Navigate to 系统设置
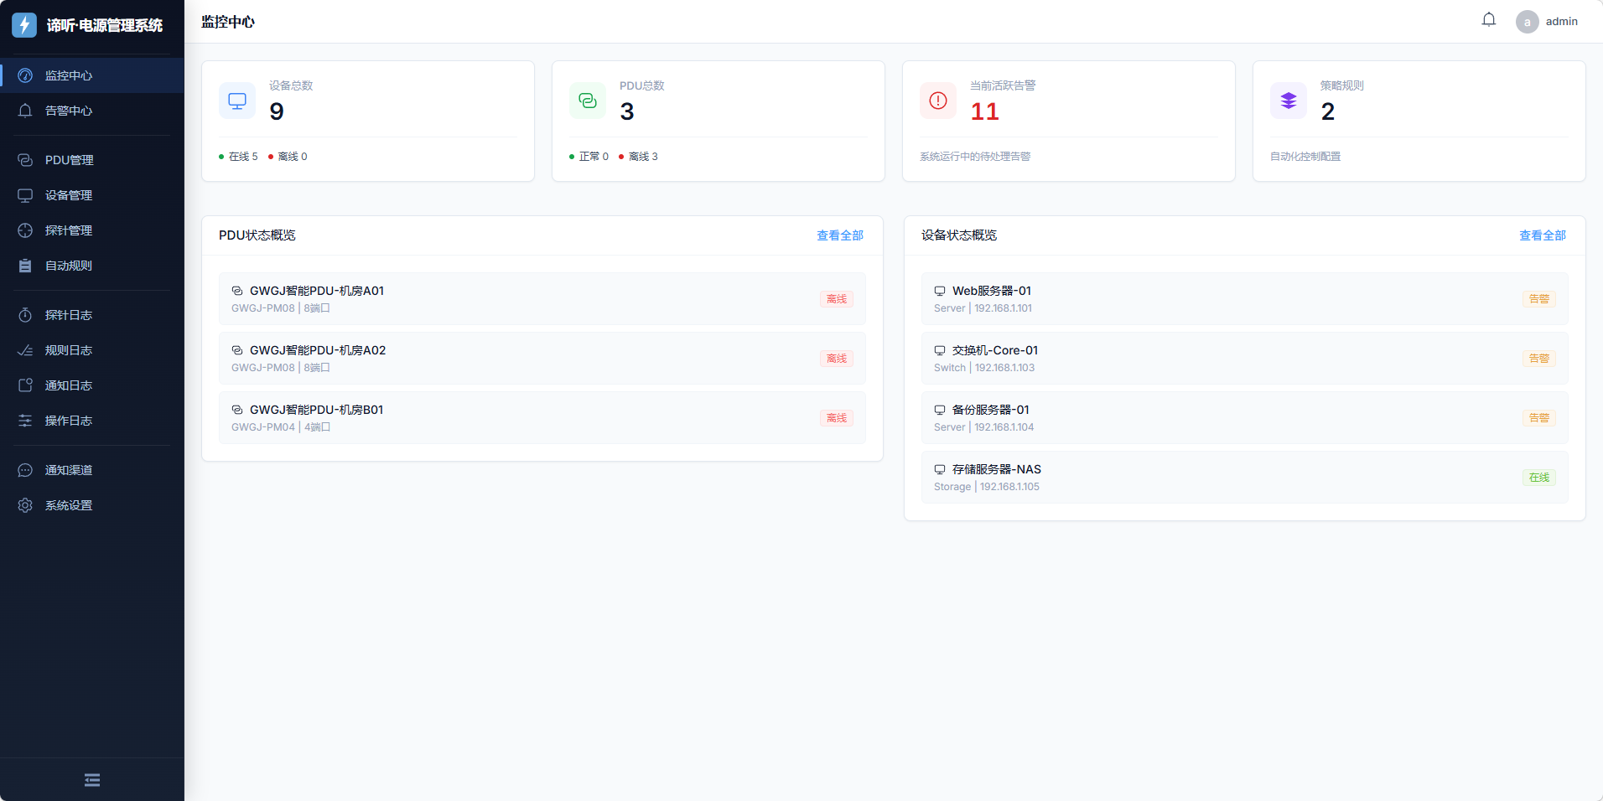Viewport: 1603px width, 801px height. coord(69,505)
